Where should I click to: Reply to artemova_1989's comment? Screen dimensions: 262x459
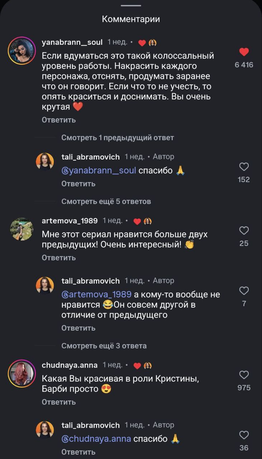(59, 257)
